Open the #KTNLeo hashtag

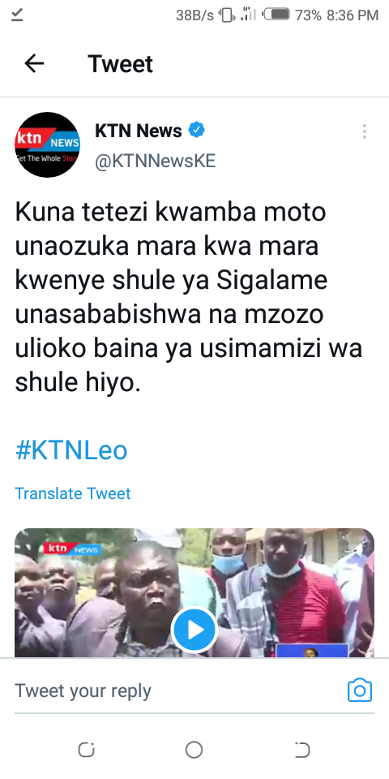(x=71, y=450)
